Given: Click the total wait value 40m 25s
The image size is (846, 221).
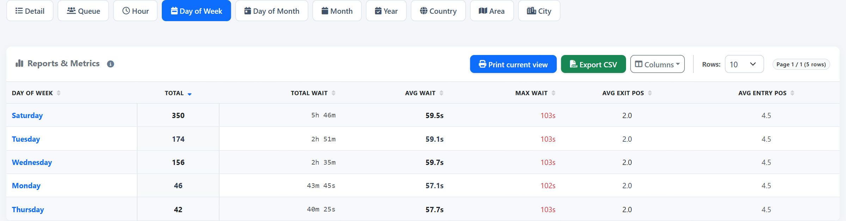Looking at the screenshot, I should [321, 209].
